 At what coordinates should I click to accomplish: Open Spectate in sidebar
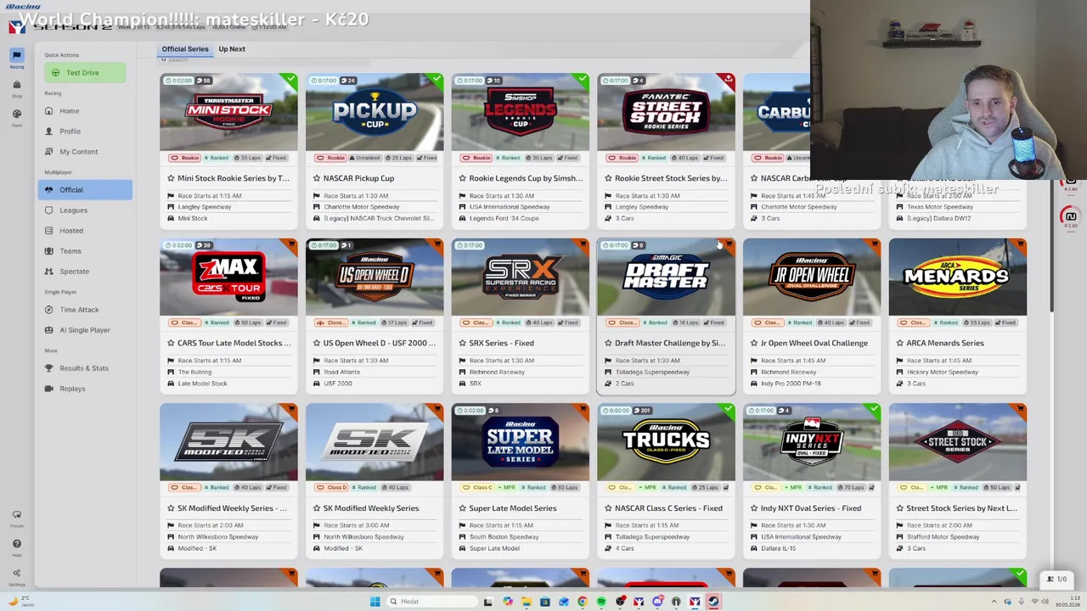(85, 272)
